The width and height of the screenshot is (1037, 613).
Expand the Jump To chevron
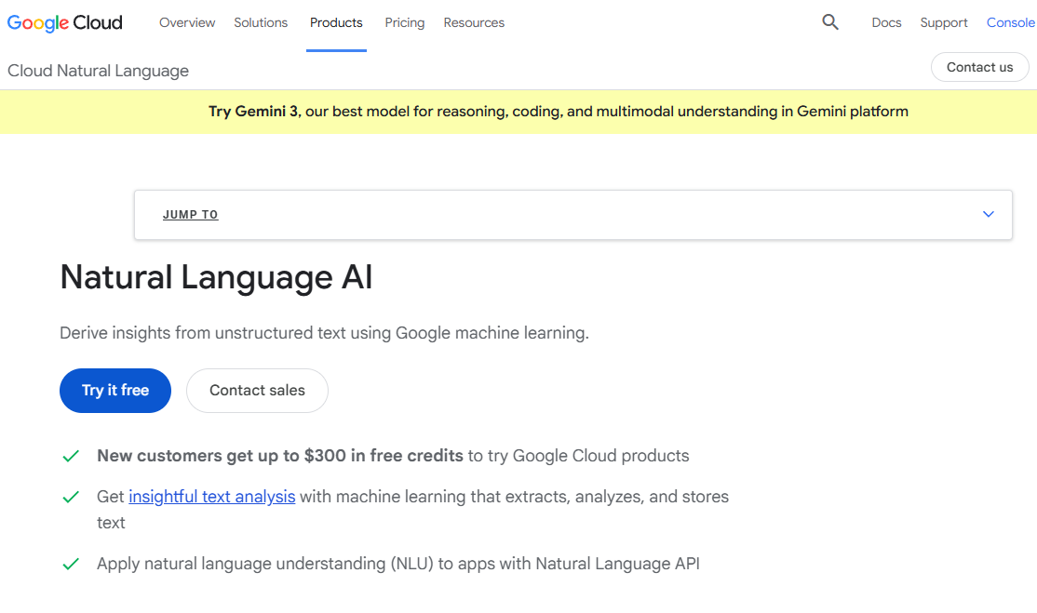click(x=988, y=214)
